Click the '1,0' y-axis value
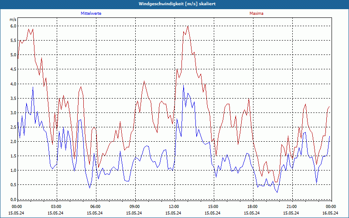The image size is (349, 218). (13, 170)
